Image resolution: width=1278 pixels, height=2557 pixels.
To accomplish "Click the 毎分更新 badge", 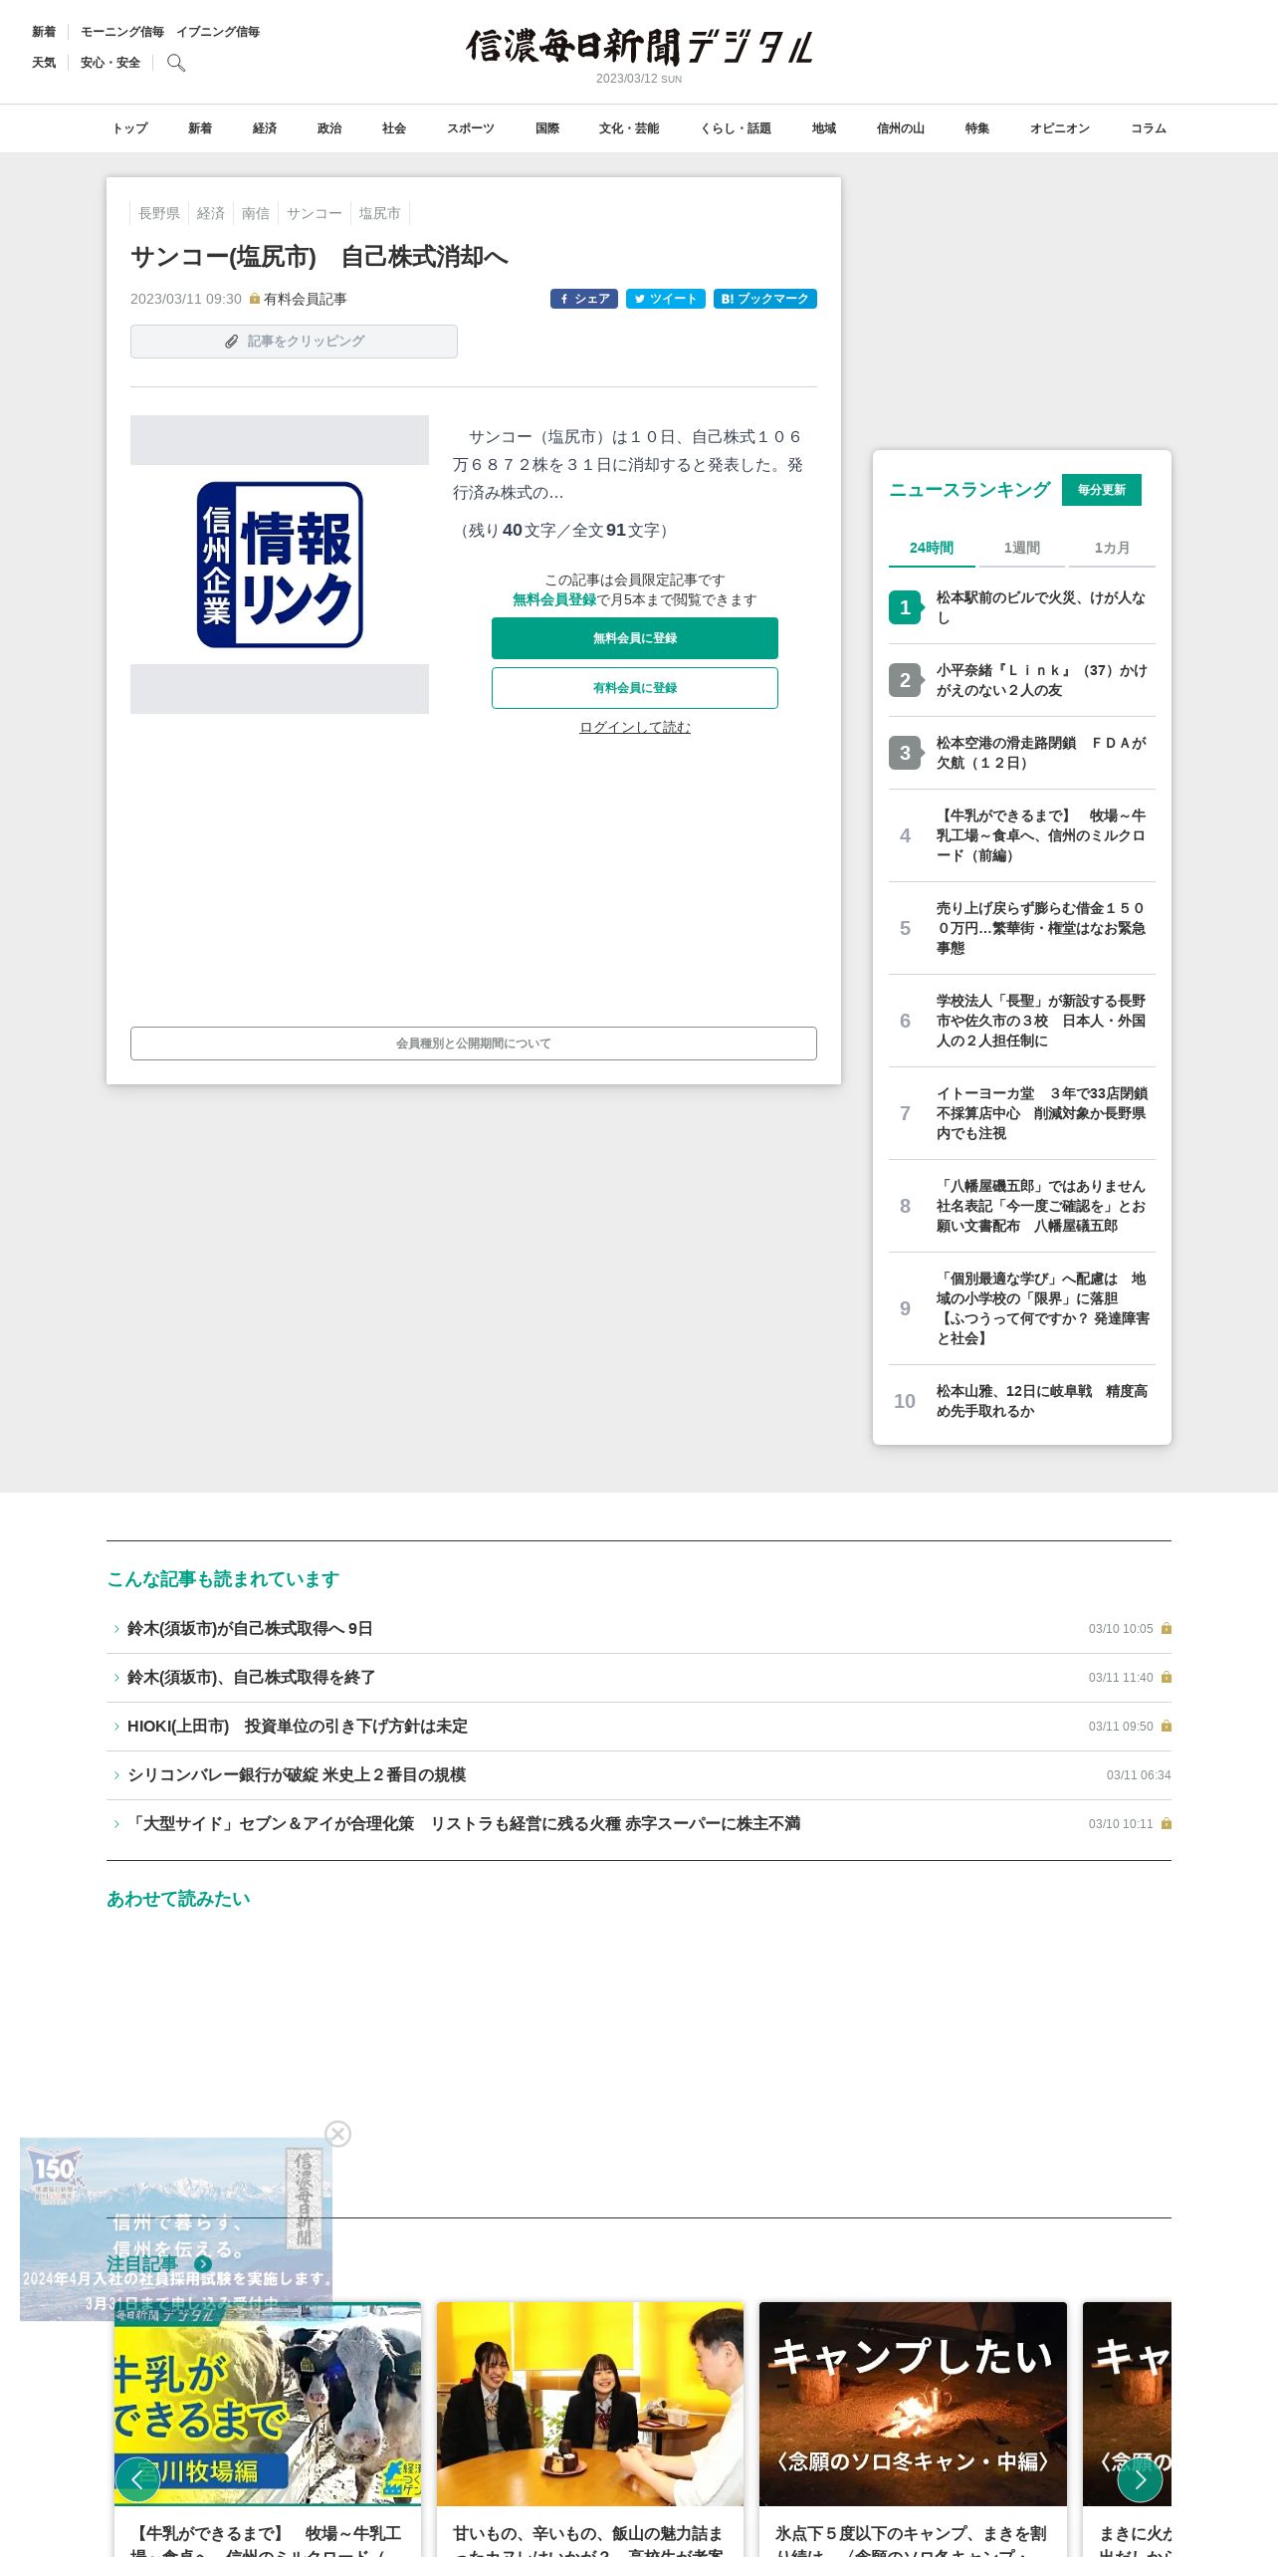I will coord(1102,490).
